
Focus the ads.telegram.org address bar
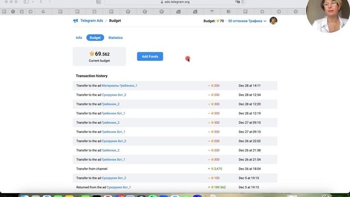(x=175, y=2)
